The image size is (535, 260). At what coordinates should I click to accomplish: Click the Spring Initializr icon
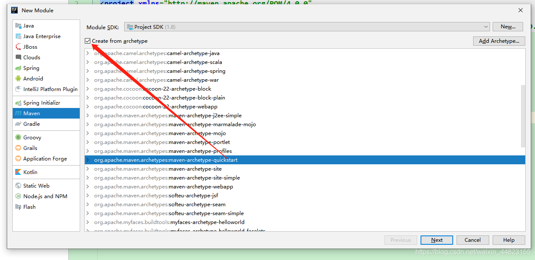(18, 102)
